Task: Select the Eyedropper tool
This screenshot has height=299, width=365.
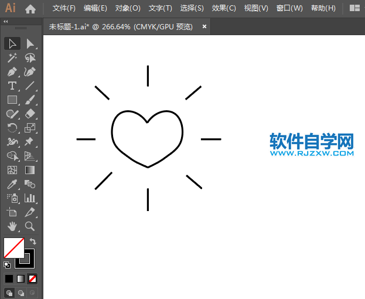Action: pos(12,184)
